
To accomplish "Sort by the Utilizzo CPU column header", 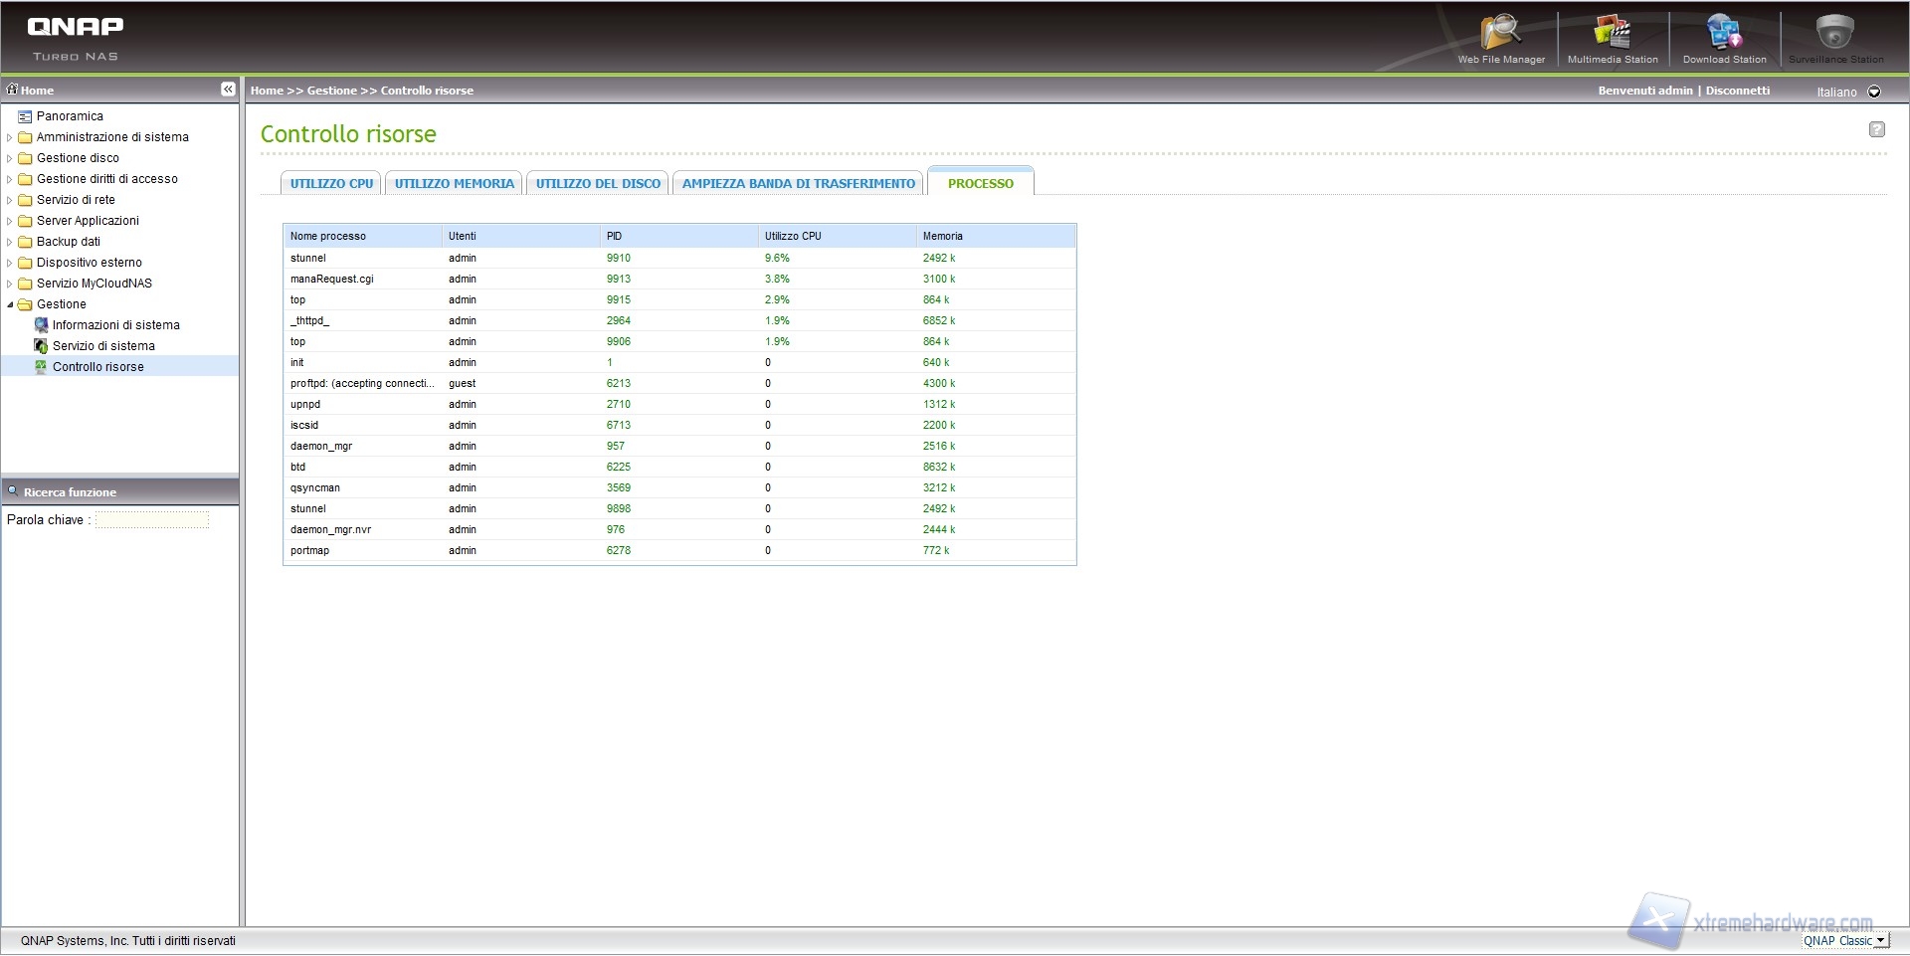I will (x=793, y=237).
